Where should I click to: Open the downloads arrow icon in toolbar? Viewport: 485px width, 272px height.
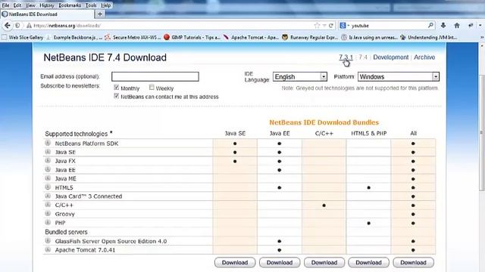click(443, 26)
